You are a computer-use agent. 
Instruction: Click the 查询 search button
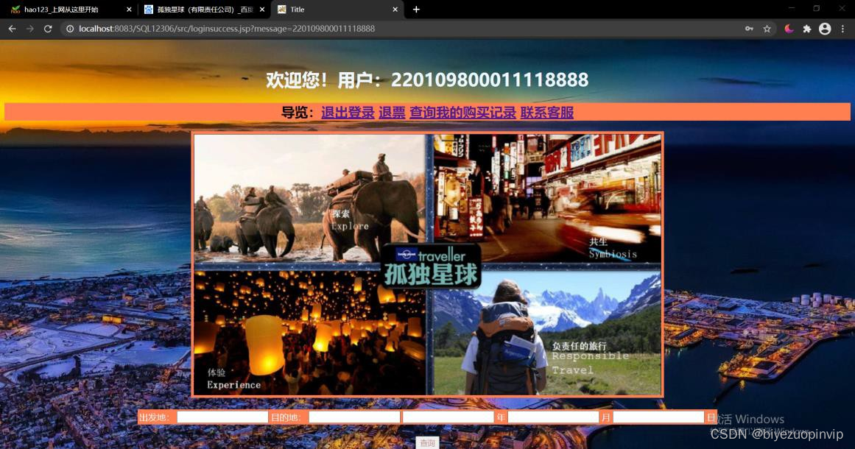pyautogui.click(x=427, y=443)
